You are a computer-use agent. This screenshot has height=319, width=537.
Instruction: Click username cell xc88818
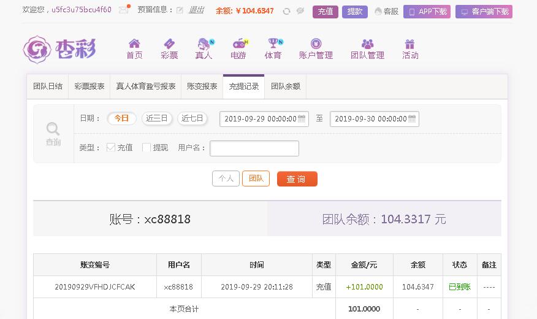178,286
